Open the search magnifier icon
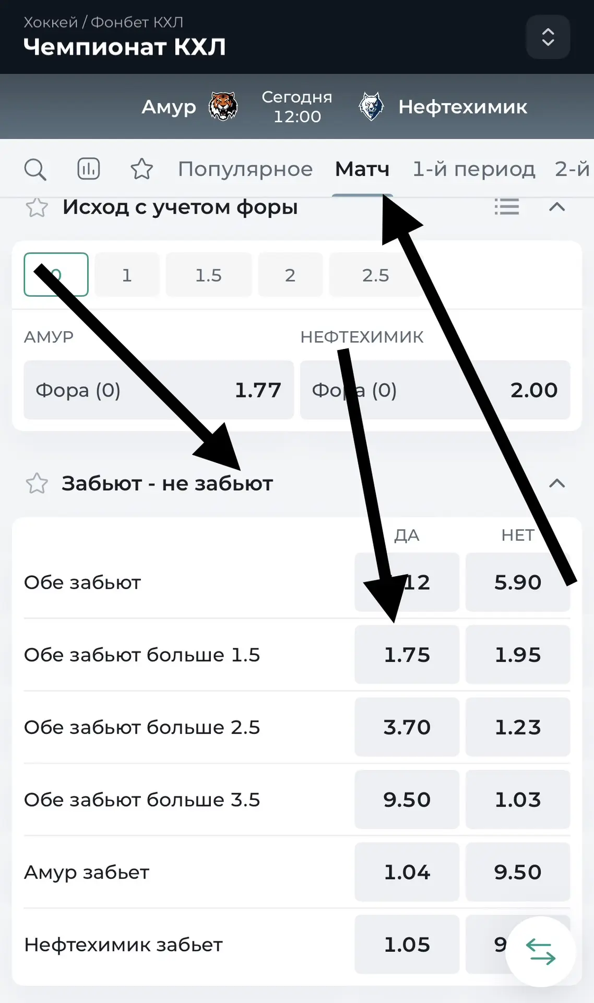The image size is (594, 1003). pos(35,169)
